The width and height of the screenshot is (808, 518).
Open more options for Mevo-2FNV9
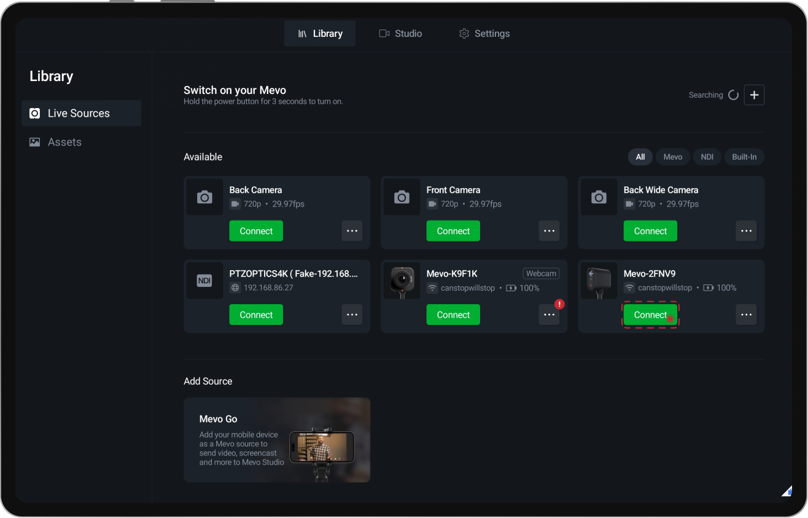[x=746, y=315]
